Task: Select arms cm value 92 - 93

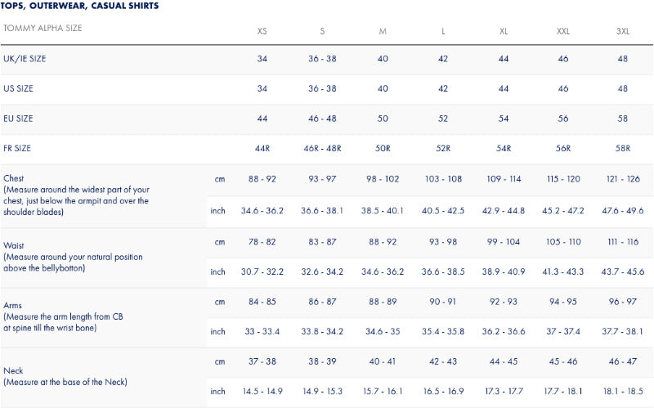Action: [x=504, y=302]
